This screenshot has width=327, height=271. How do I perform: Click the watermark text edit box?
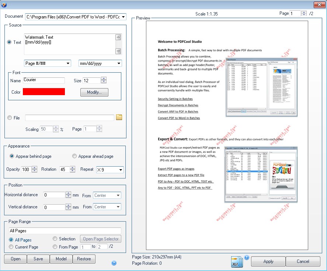[x=70, y=44]
